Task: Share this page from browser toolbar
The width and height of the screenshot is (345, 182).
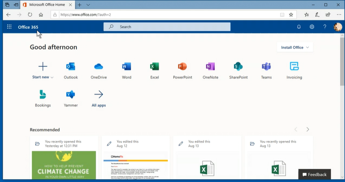Action: (x=328, y=15)
